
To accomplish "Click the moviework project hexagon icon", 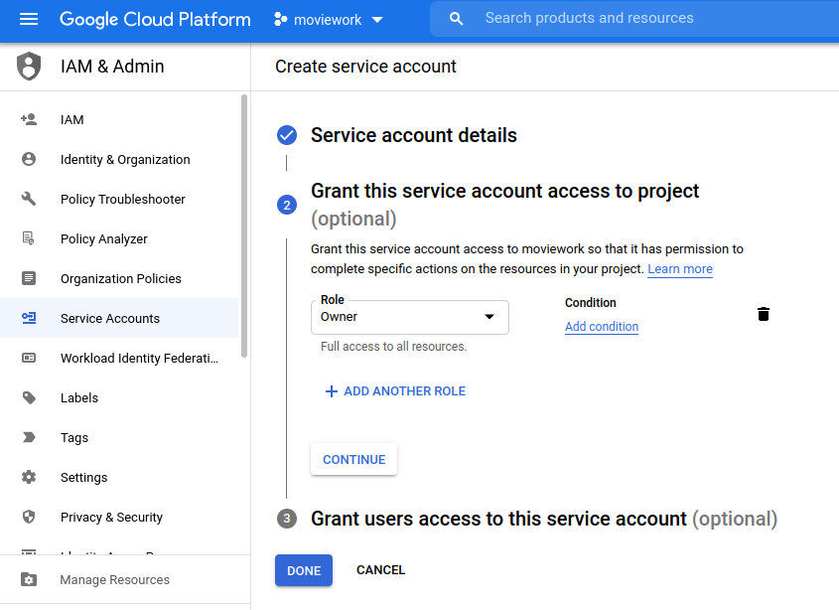I will (280, 19).
